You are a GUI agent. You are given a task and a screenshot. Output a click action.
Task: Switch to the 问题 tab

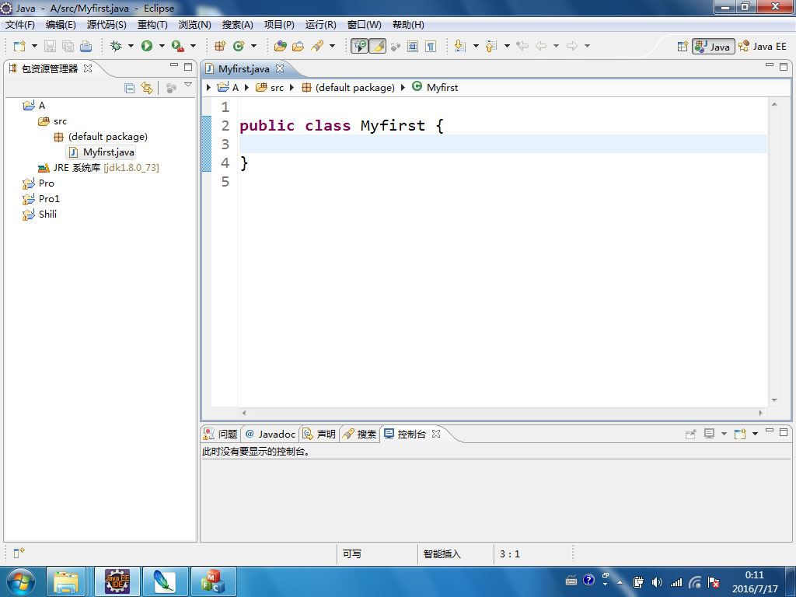221,434
